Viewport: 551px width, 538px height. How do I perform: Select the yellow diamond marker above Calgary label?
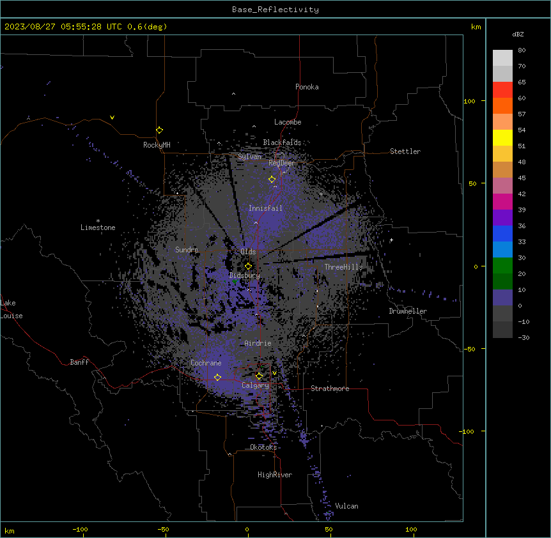tap(259, 376)
